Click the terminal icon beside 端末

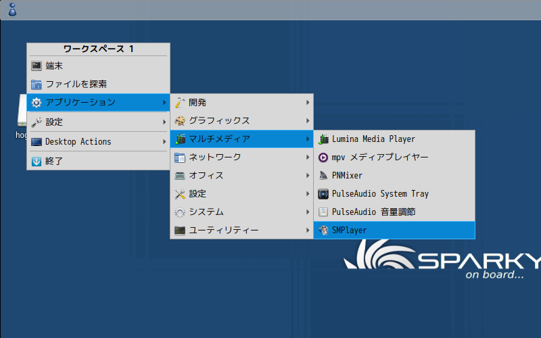(x=37, y=66)
